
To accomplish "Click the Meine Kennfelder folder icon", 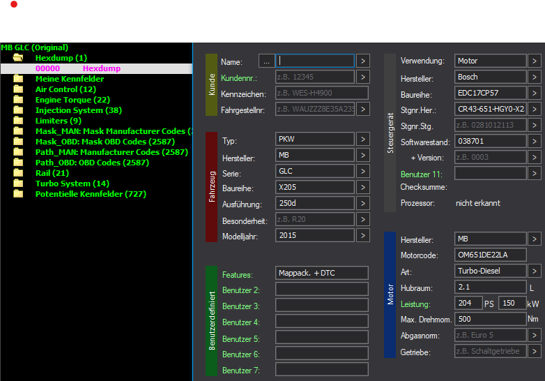I will coord(18,79).
